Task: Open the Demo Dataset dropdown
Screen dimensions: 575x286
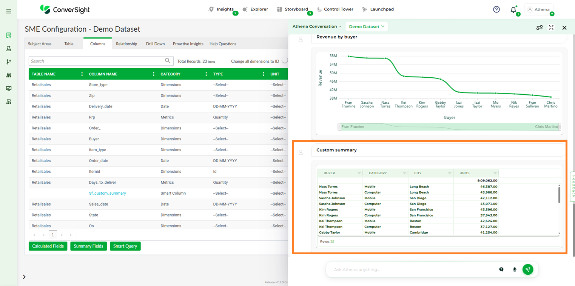Action: tap(366, 27)
